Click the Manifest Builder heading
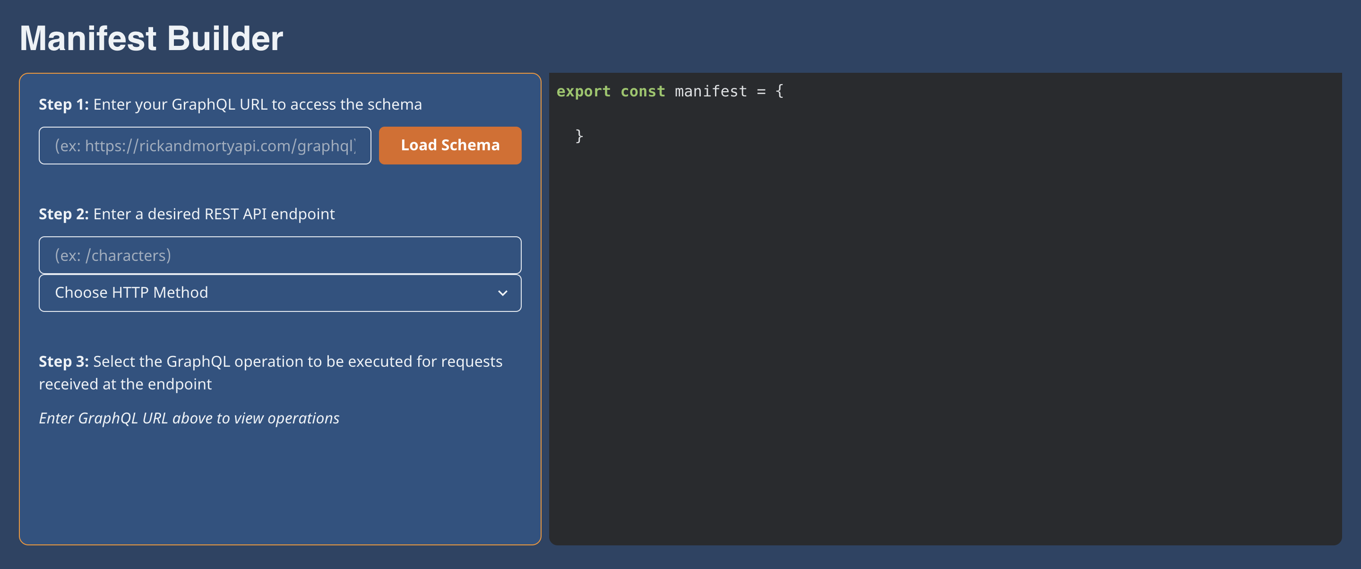Screen dimensions: 1361x569 [152, 39]
